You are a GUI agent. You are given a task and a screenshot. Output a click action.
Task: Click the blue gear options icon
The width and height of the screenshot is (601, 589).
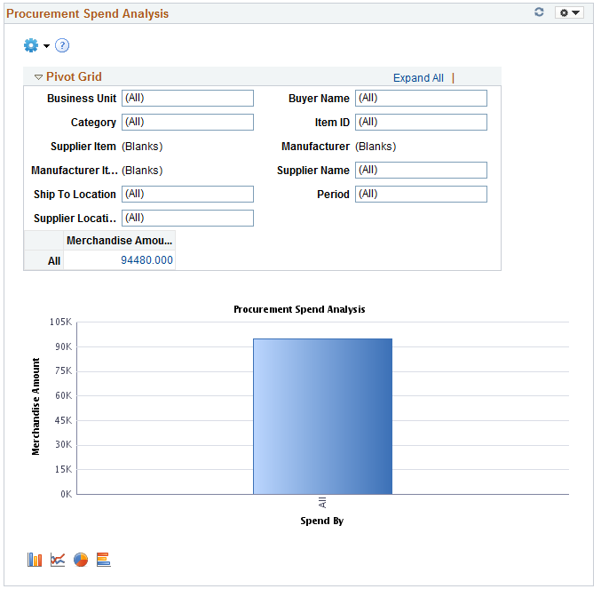coord(31,45)
